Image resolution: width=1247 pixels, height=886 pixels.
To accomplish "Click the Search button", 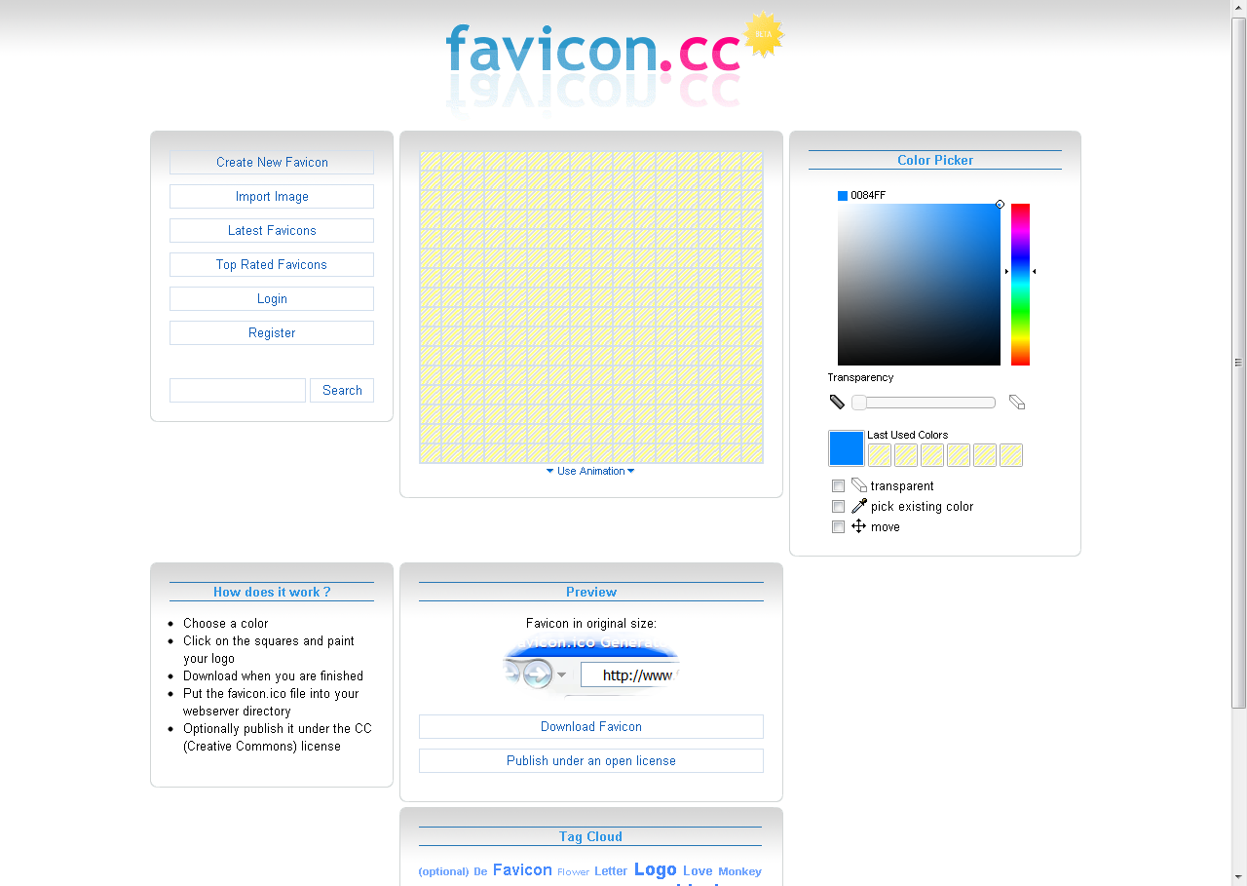I will (342, 391).
